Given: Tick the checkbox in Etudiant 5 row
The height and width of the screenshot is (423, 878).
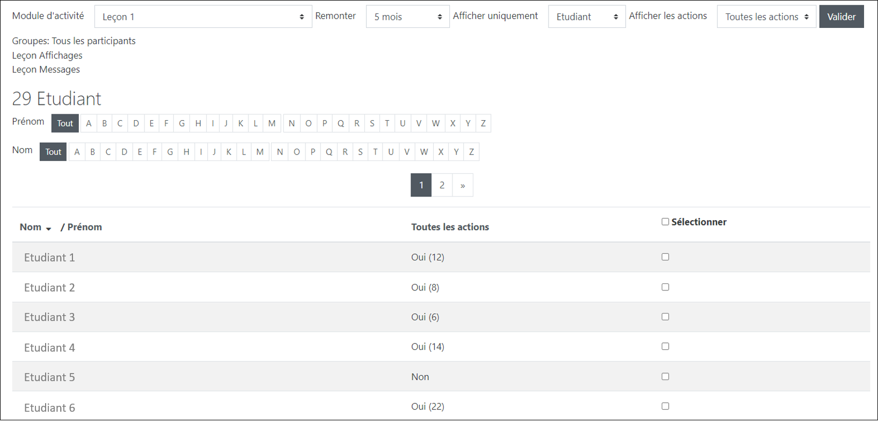Looking at the screenshot, I should 665,377.
